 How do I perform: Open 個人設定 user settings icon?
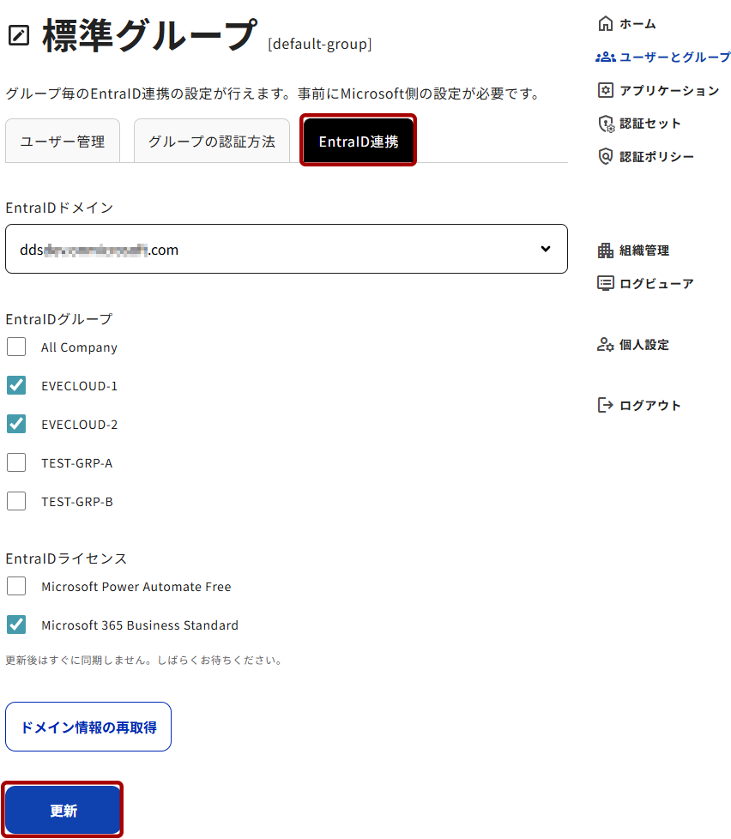click(606, 345)
